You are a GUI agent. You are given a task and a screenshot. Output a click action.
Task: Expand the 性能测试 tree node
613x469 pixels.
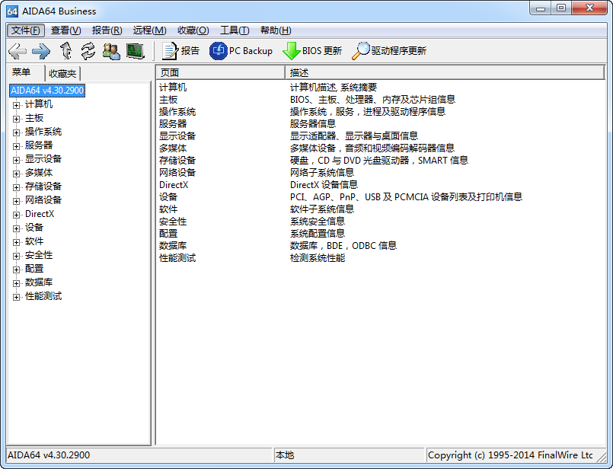point(16,296)
